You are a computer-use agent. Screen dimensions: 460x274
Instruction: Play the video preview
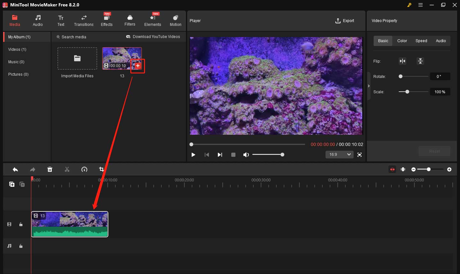(x=193, y=155)
